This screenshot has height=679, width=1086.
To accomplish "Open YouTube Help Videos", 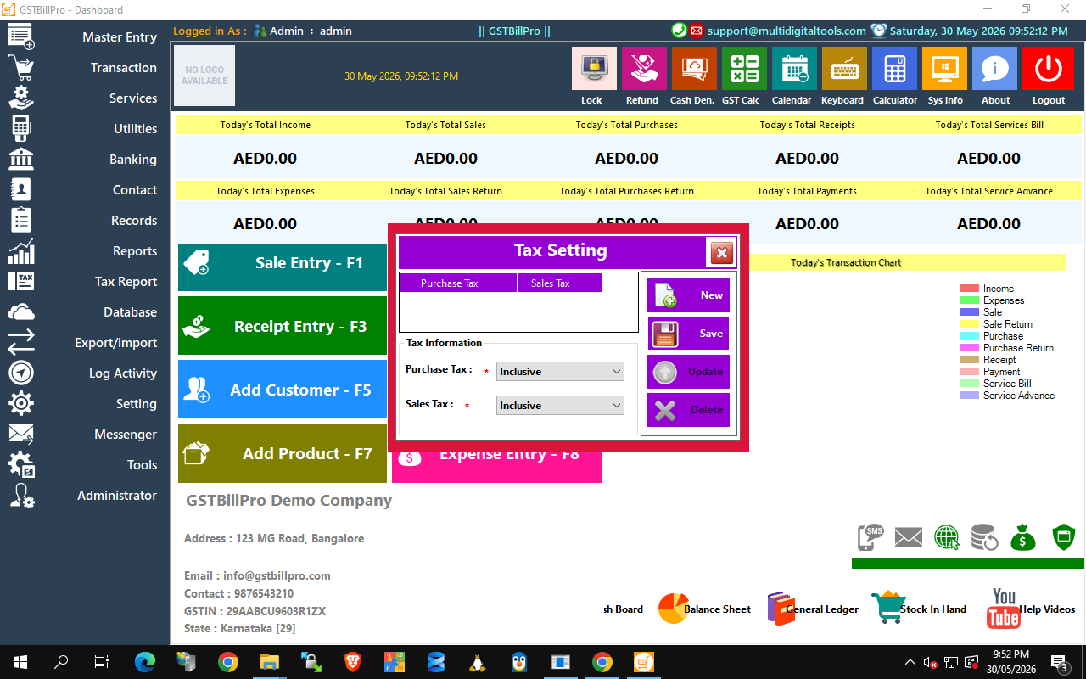I will pyautogui.click(x=1031, y=609).
